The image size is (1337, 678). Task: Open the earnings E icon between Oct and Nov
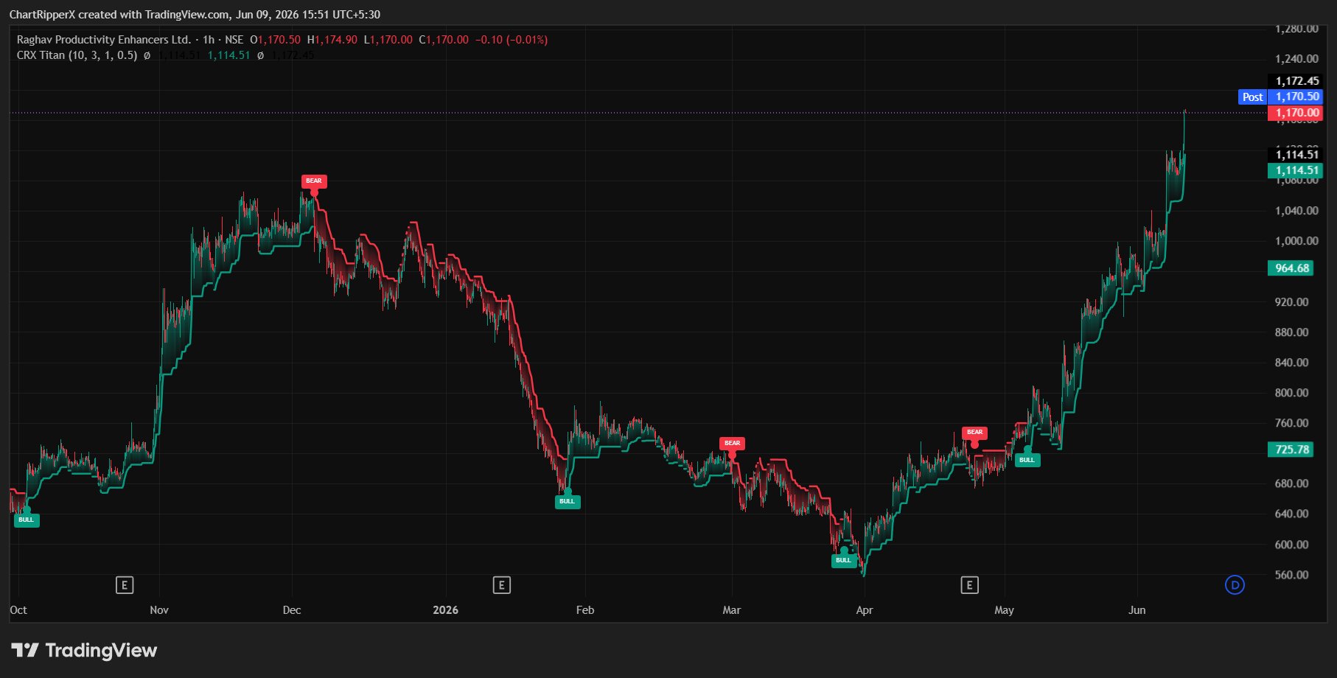point(125,585)
